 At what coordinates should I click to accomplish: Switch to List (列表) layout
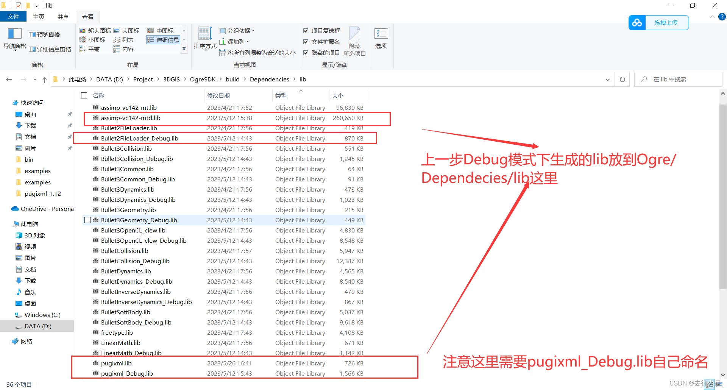pos(123,40)
